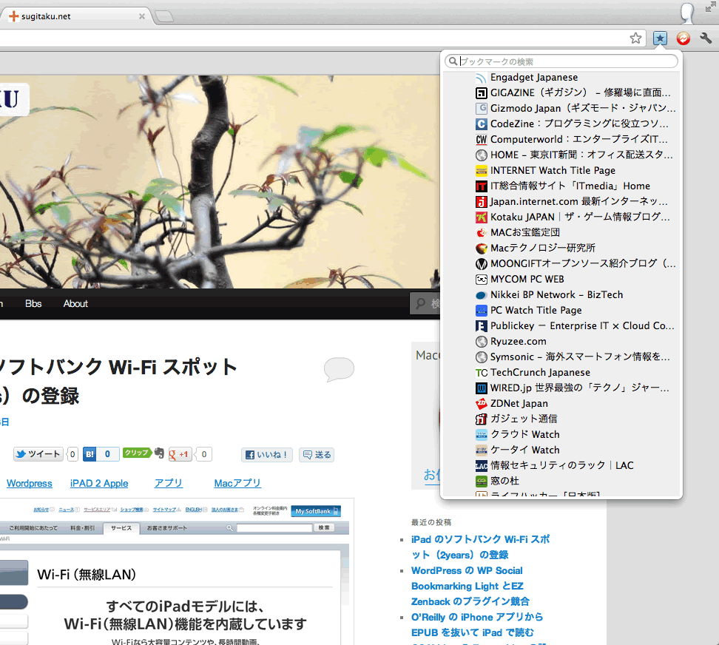Click the Google +1 button
Screen dimensions: 719x645
[180, 454]
